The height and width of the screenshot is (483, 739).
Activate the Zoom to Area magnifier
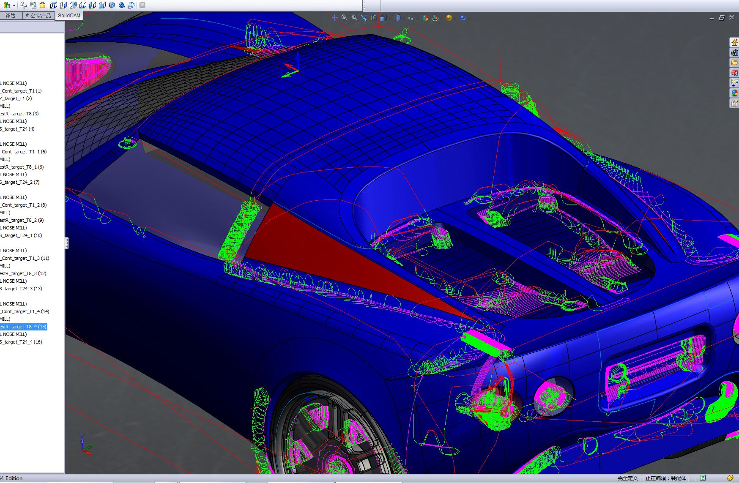345,18
